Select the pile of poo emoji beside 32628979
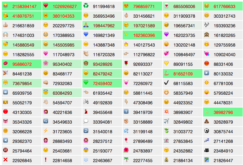The height and width of the screenshot is (165, 243). tap(207, 121)
